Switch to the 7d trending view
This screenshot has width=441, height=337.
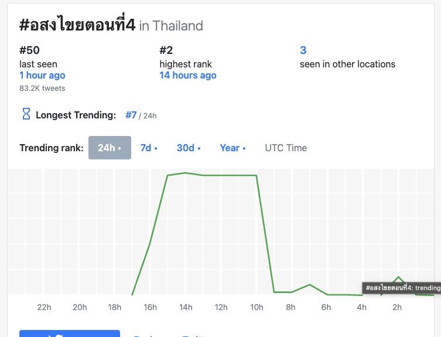pyautogui.click(x=149, y=148)
